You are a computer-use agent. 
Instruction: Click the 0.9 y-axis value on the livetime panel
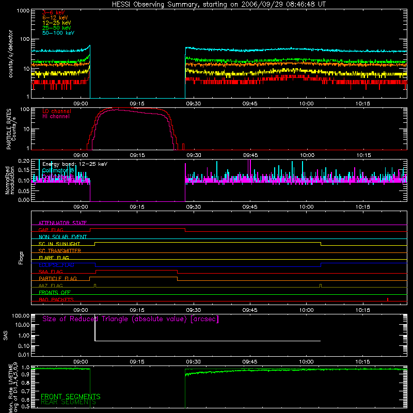click(26, 375)
